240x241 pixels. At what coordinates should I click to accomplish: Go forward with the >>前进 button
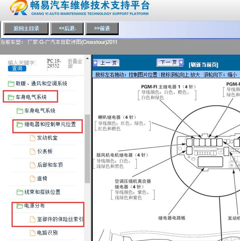pos(102,28)
